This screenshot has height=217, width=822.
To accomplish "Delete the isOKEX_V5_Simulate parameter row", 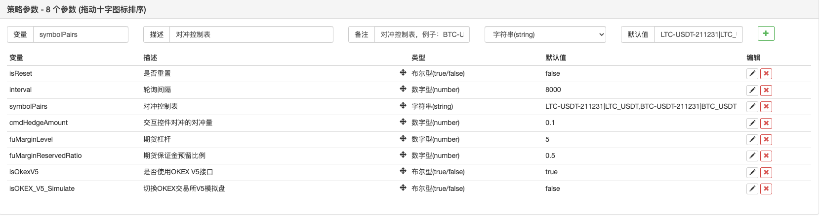I will click(766, 189).
